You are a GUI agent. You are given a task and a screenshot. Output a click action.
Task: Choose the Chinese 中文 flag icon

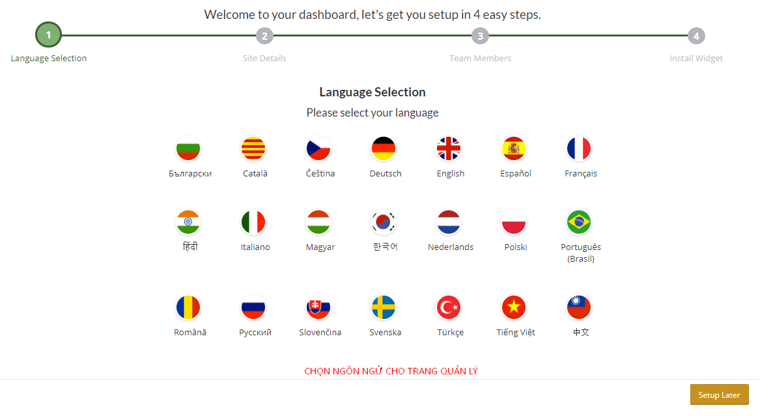tap(578, 307)
